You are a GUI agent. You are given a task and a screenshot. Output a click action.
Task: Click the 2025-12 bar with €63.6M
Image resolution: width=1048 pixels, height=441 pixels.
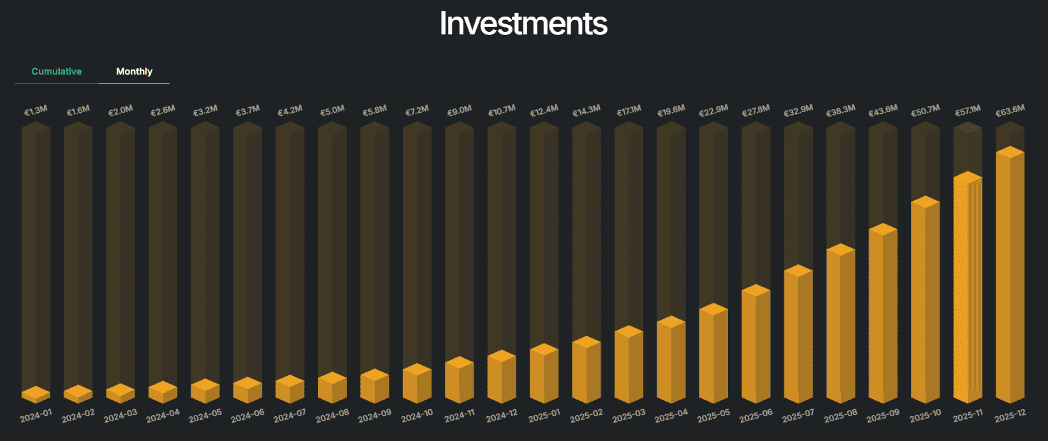tap(1010, 275)
